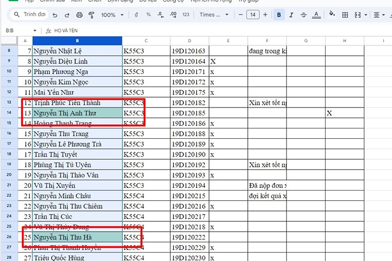Click cell đang trong in row 8
The height and width of the screenshot is (261, 392).
[x=267, y=51]
